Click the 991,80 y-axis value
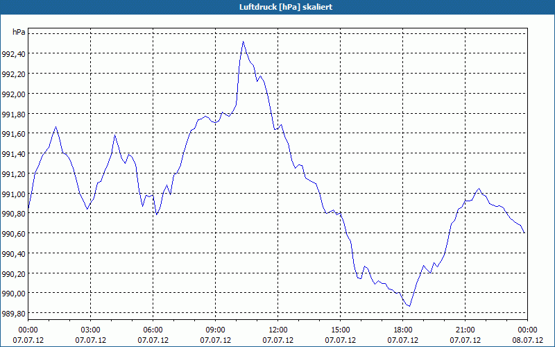555x347 pixels. pyautogui.click(x=14, y=115)
